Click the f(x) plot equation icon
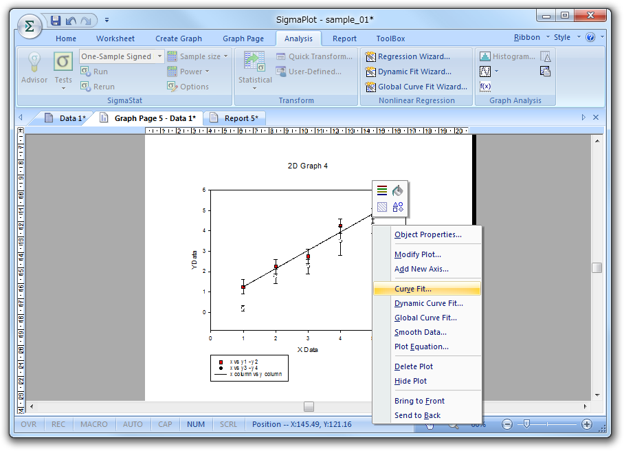Viewport: 624px width, 451px height. point(485,87)
